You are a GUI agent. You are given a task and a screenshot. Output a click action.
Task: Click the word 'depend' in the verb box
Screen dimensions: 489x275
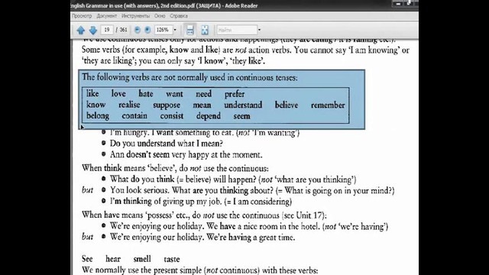[x=209, y=116]
